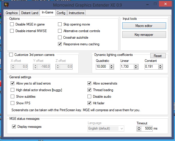Toggle Alternative combat controls checkbox
Image resolution: width=175 pixels, height=141 pixels.
click(60, 31)
